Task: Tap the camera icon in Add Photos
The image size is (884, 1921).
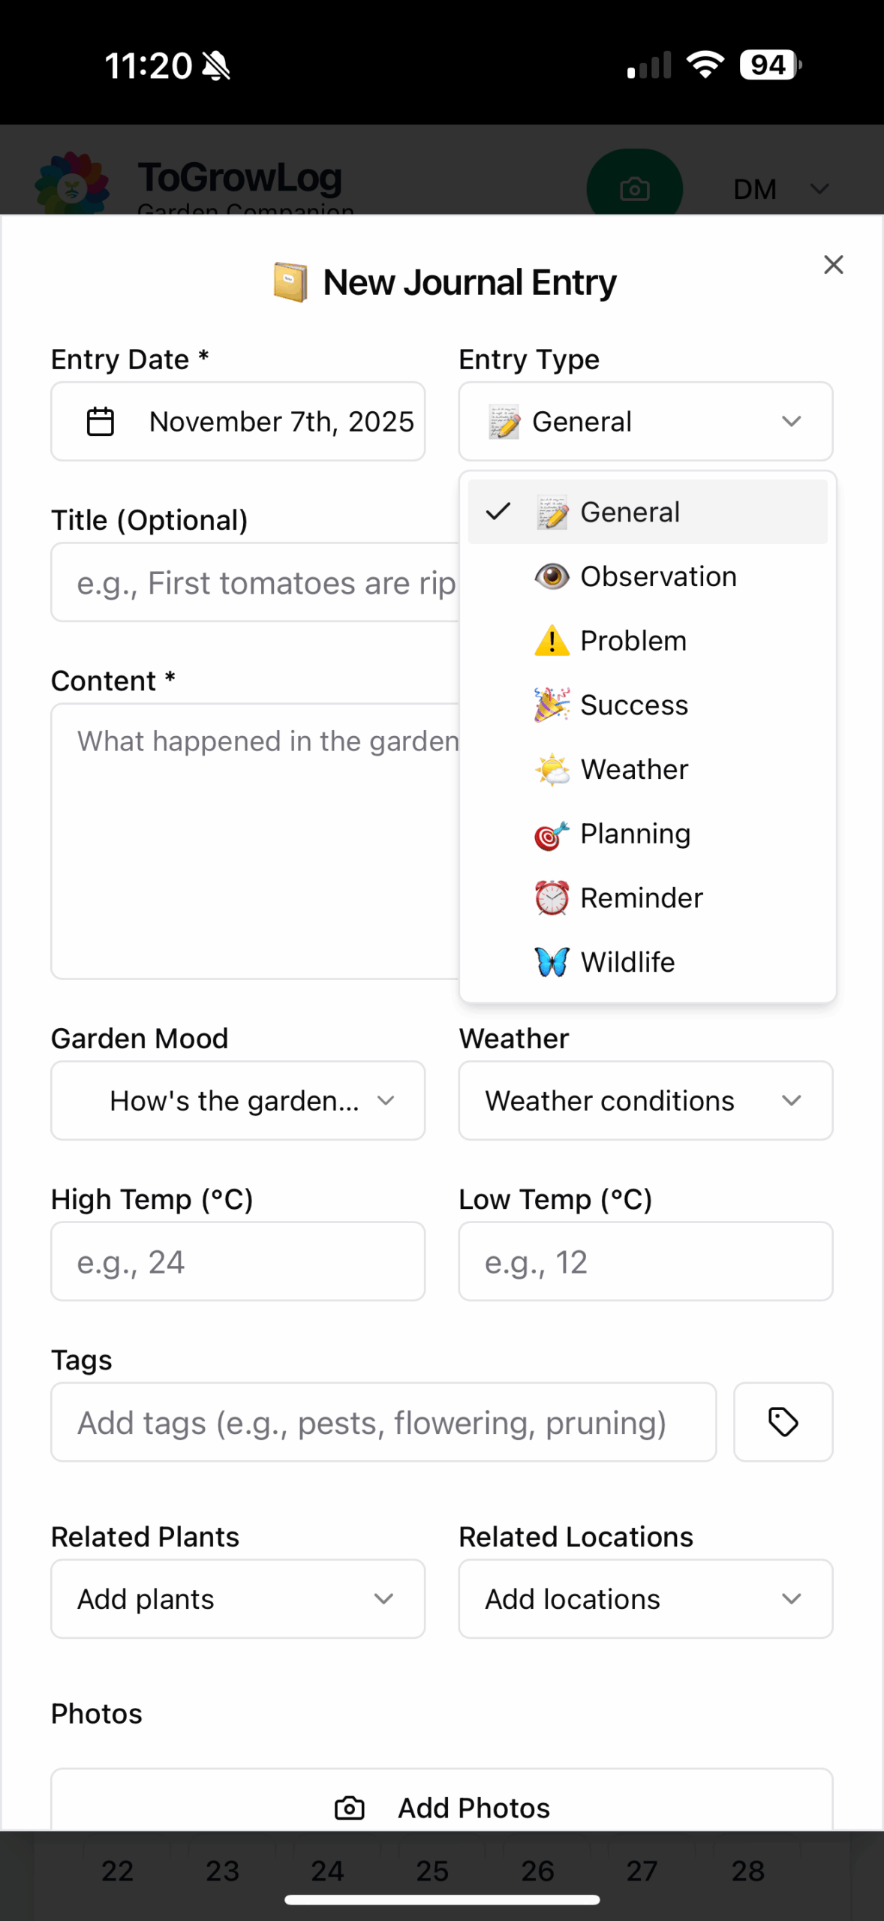Action: click(349, 1808)
